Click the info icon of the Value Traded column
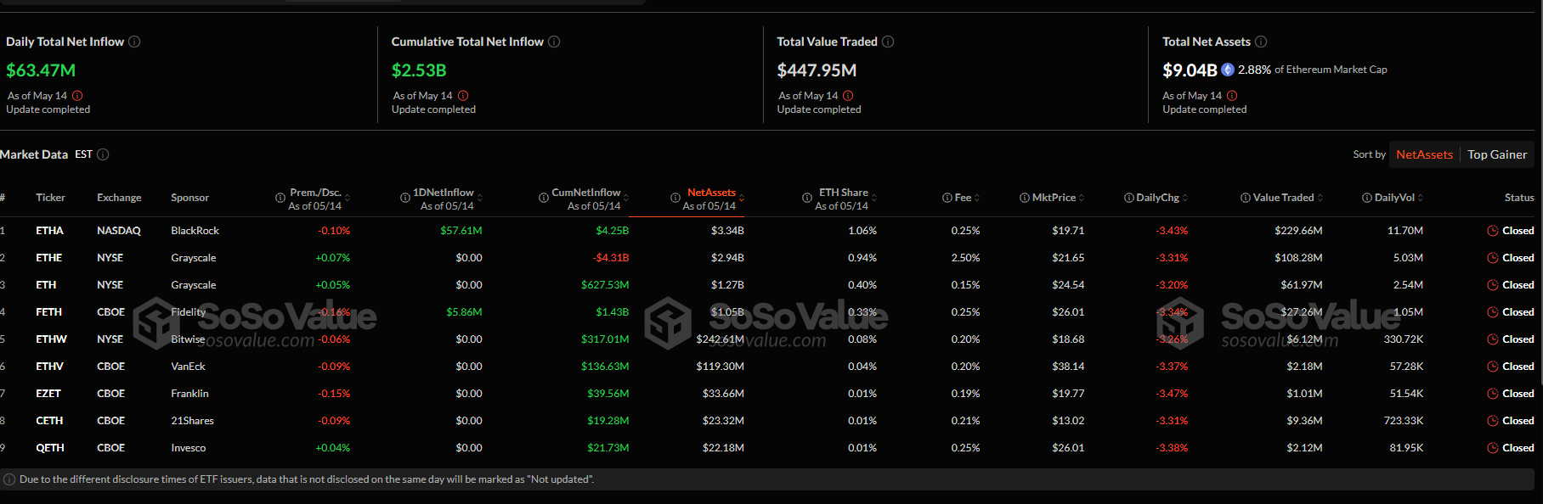This screenshot has height=504, width=1543. tap(1246, 198)
